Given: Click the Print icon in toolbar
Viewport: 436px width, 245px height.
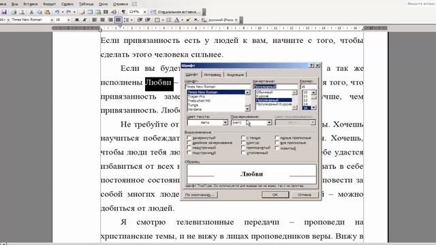Looking at the screenshot, I should tap(14, 12).
